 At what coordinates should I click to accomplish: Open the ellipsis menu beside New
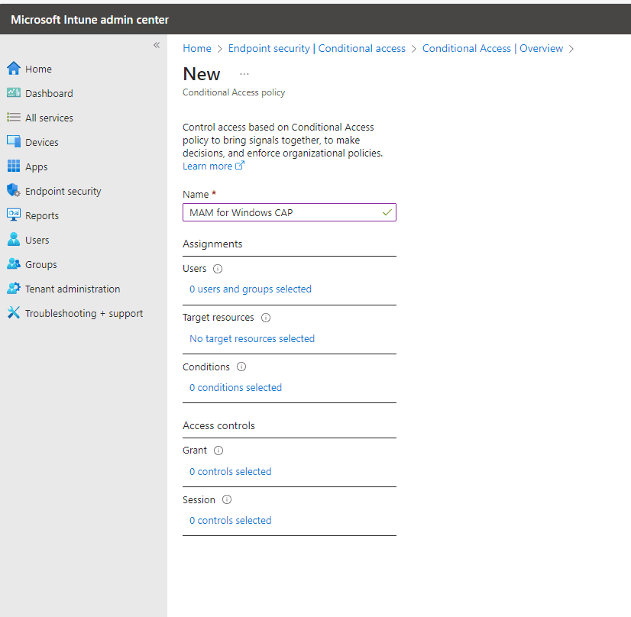point(244,74)
